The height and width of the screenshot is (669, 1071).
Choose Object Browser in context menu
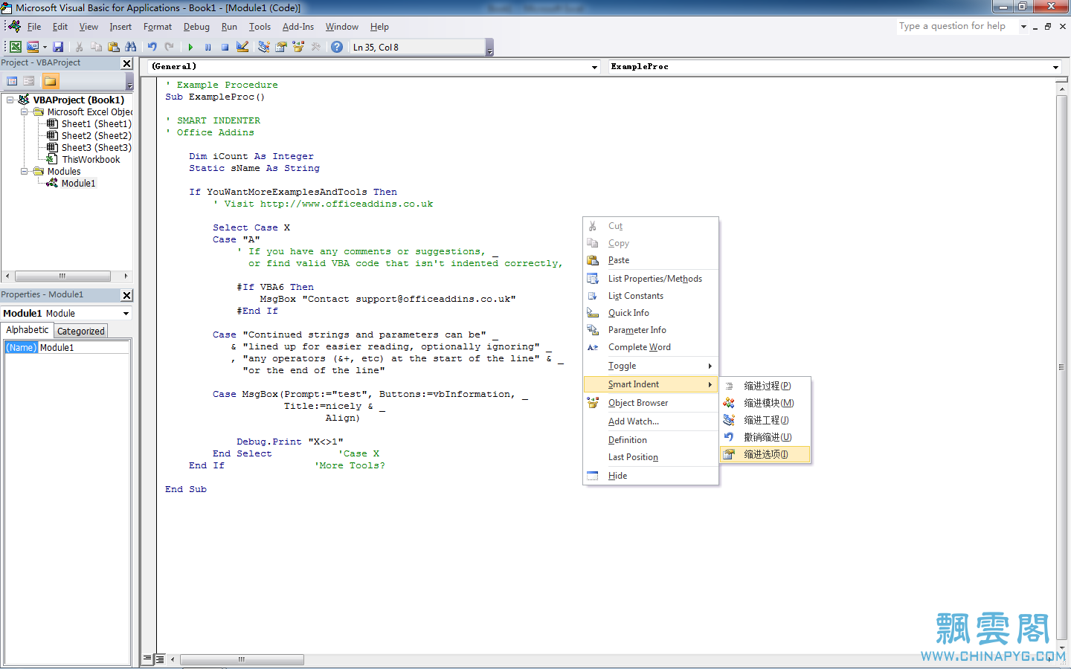[x=651, y=403]
